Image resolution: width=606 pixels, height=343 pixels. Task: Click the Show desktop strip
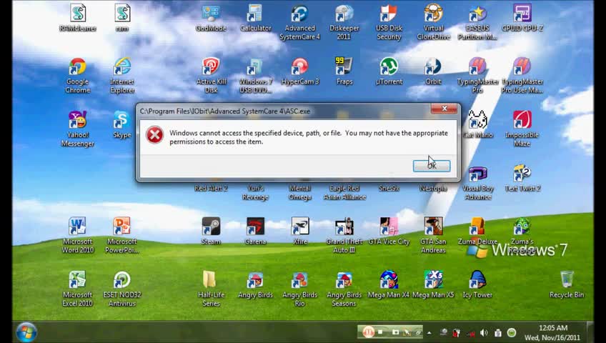click(x=590, y=332)
